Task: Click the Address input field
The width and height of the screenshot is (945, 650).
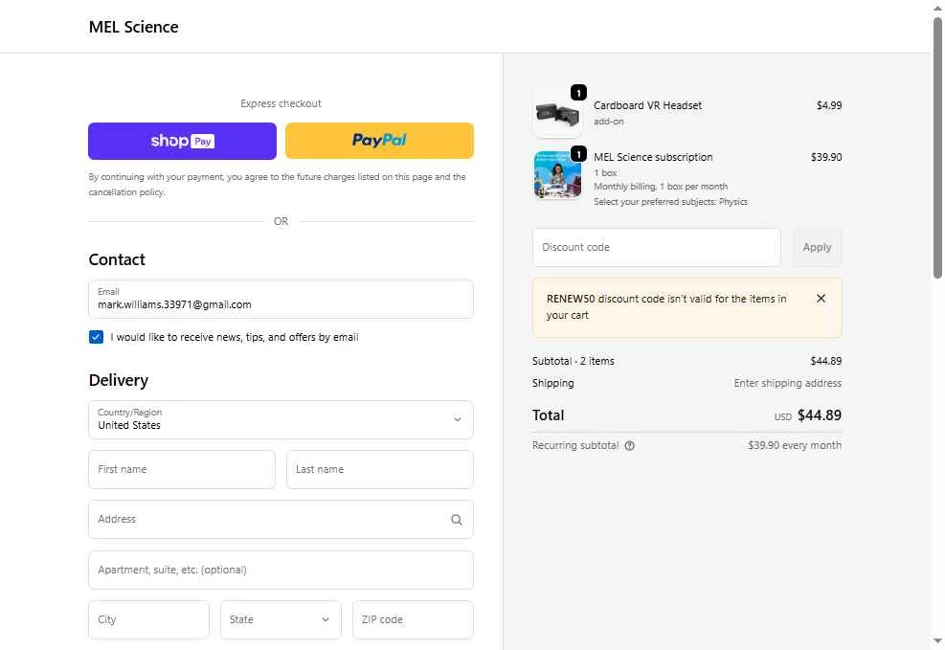Action: [x=281, y=519]
